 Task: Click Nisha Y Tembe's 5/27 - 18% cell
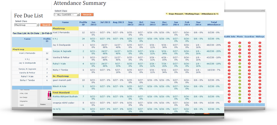pos(118,71)
